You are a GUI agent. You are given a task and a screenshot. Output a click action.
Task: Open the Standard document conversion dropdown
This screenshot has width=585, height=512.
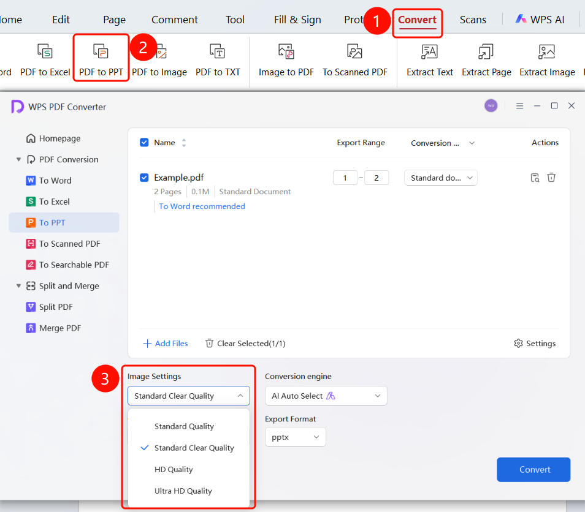point(441,178)
